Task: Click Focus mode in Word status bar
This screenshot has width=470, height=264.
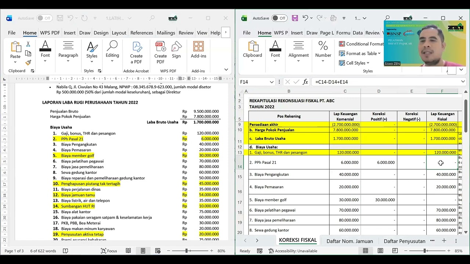Action: (x=109, y=251)
